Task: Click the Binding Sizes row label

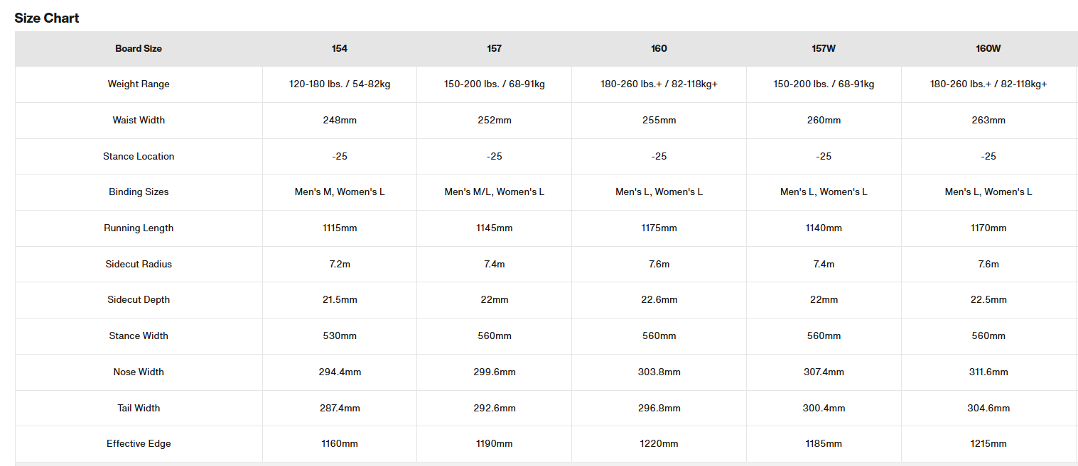Action: coord(139,192)
